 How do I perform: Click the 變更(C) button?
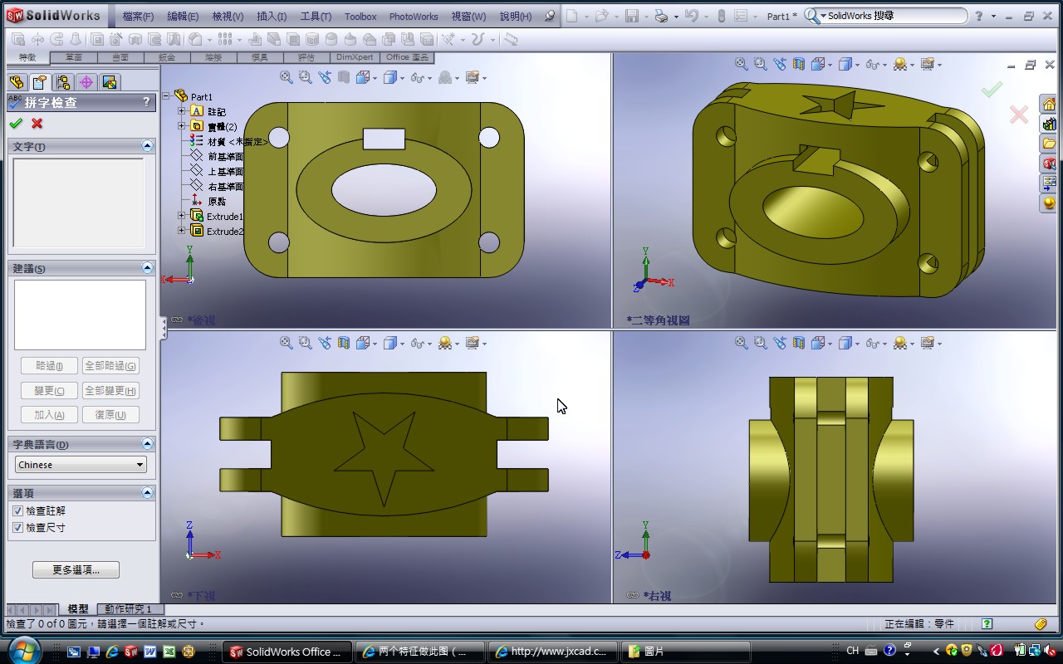pos(49,390)
